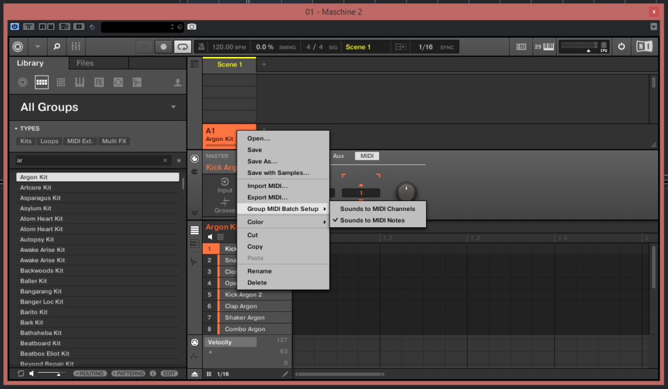Select the Samples waveform browser icon

(x=137, y=82)
